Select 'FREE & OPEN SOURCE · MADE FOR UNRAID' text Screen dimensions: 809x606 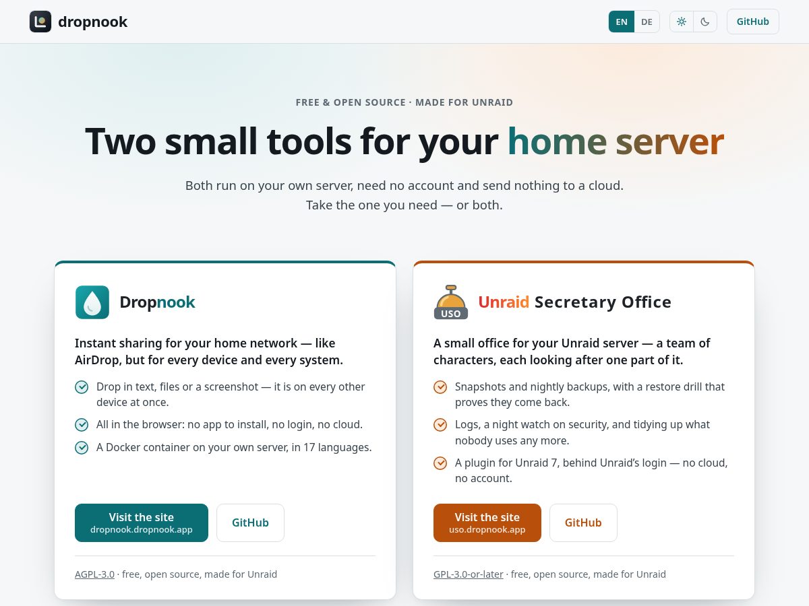404,102
